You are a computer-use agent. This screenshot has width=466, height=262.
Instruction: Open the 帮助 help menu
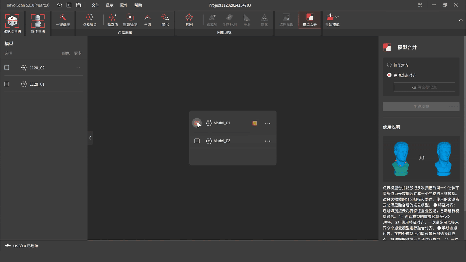(x=138, y=5)
